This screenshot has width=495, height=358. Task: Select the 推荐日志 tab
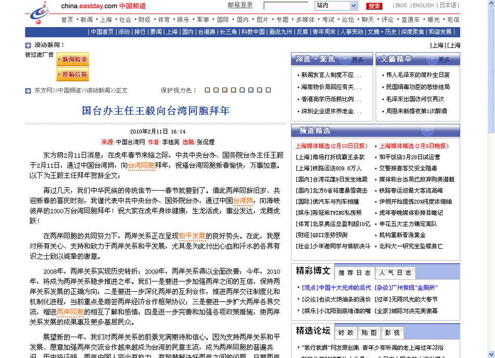click(354, 273)
